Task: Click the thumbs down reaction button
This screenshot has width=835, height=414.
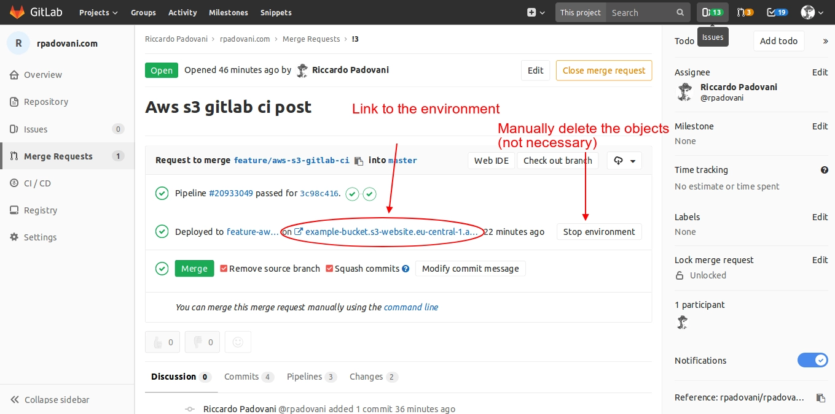Action: pyautogui.click(x=202, y=342)
